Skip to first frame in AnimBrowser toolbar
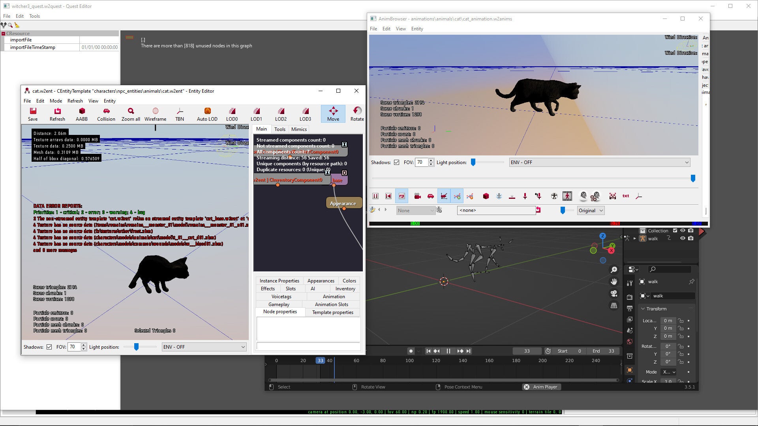 click(x=388, y=196)
